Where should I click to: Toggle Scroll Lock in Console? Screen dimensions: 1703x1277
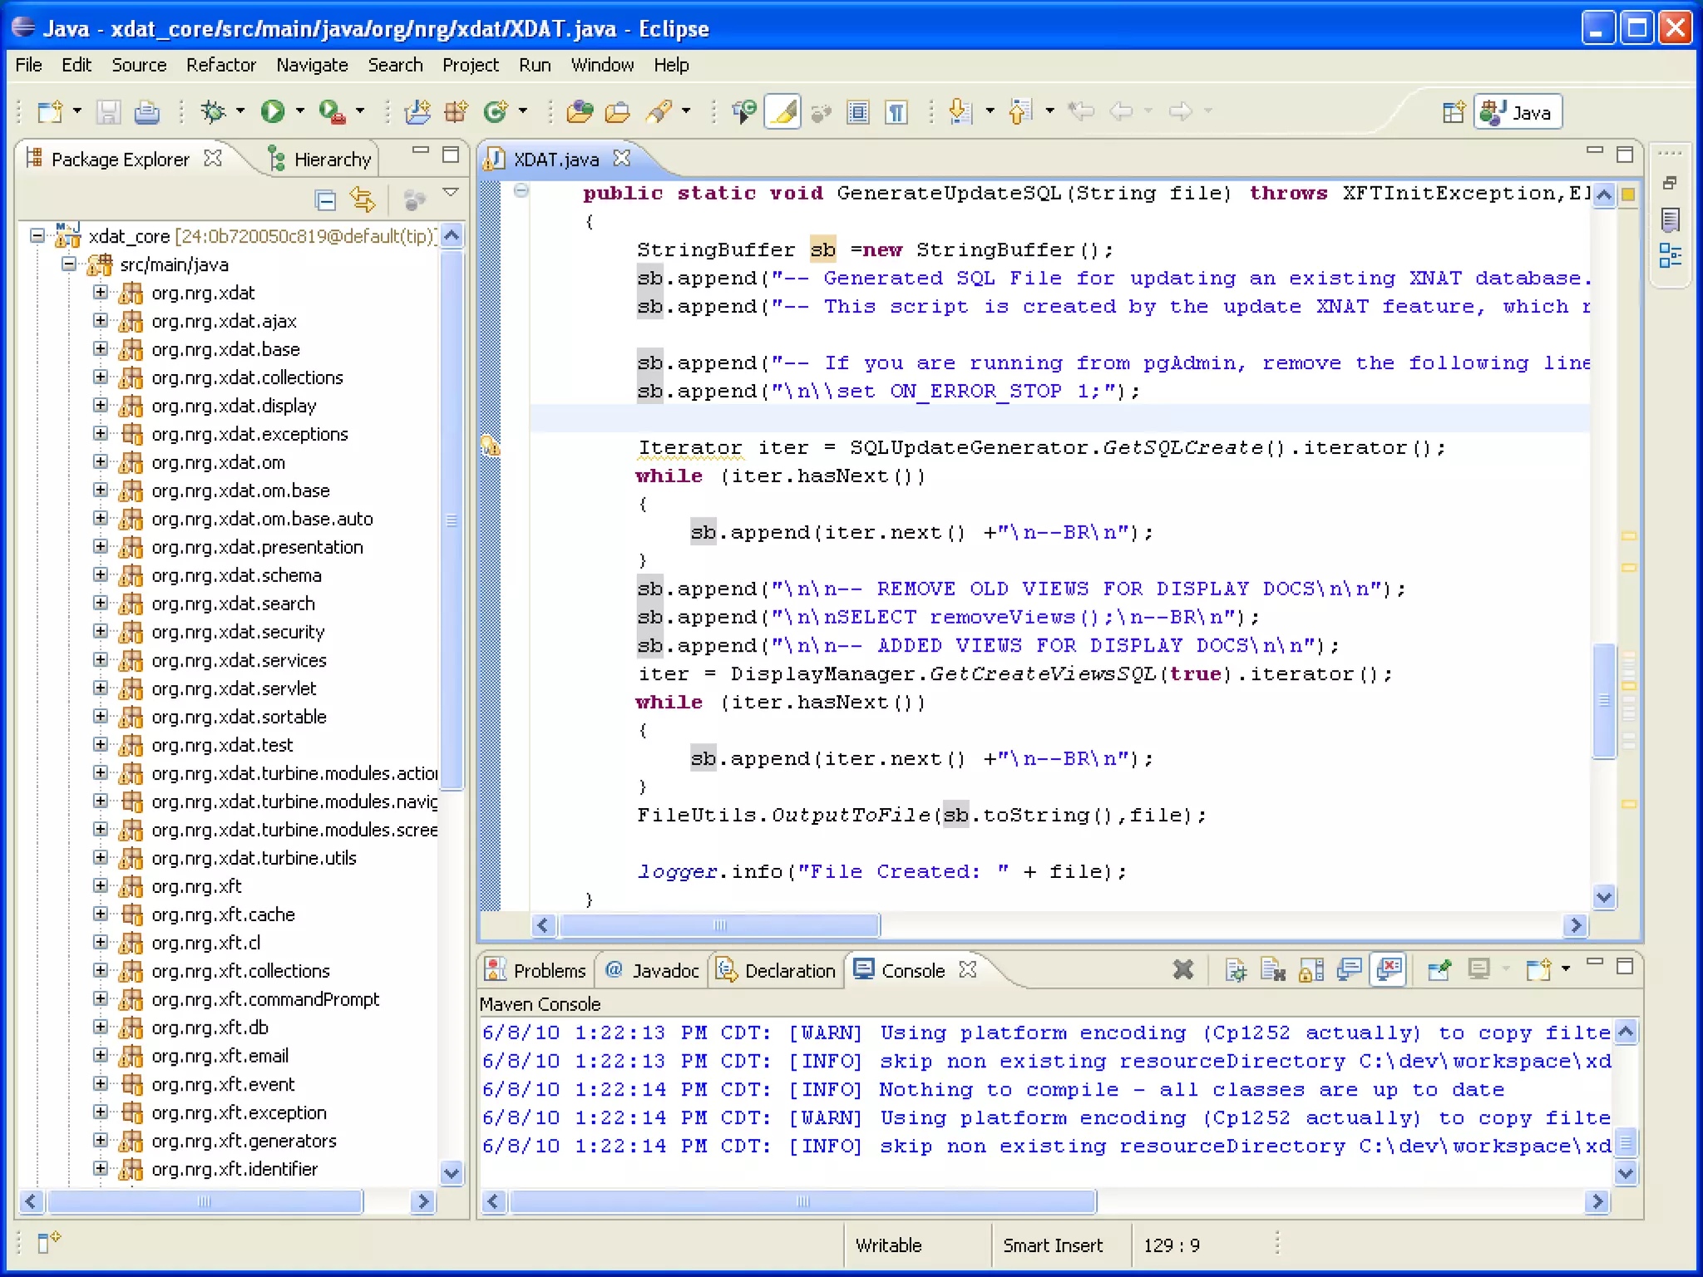1311,969
